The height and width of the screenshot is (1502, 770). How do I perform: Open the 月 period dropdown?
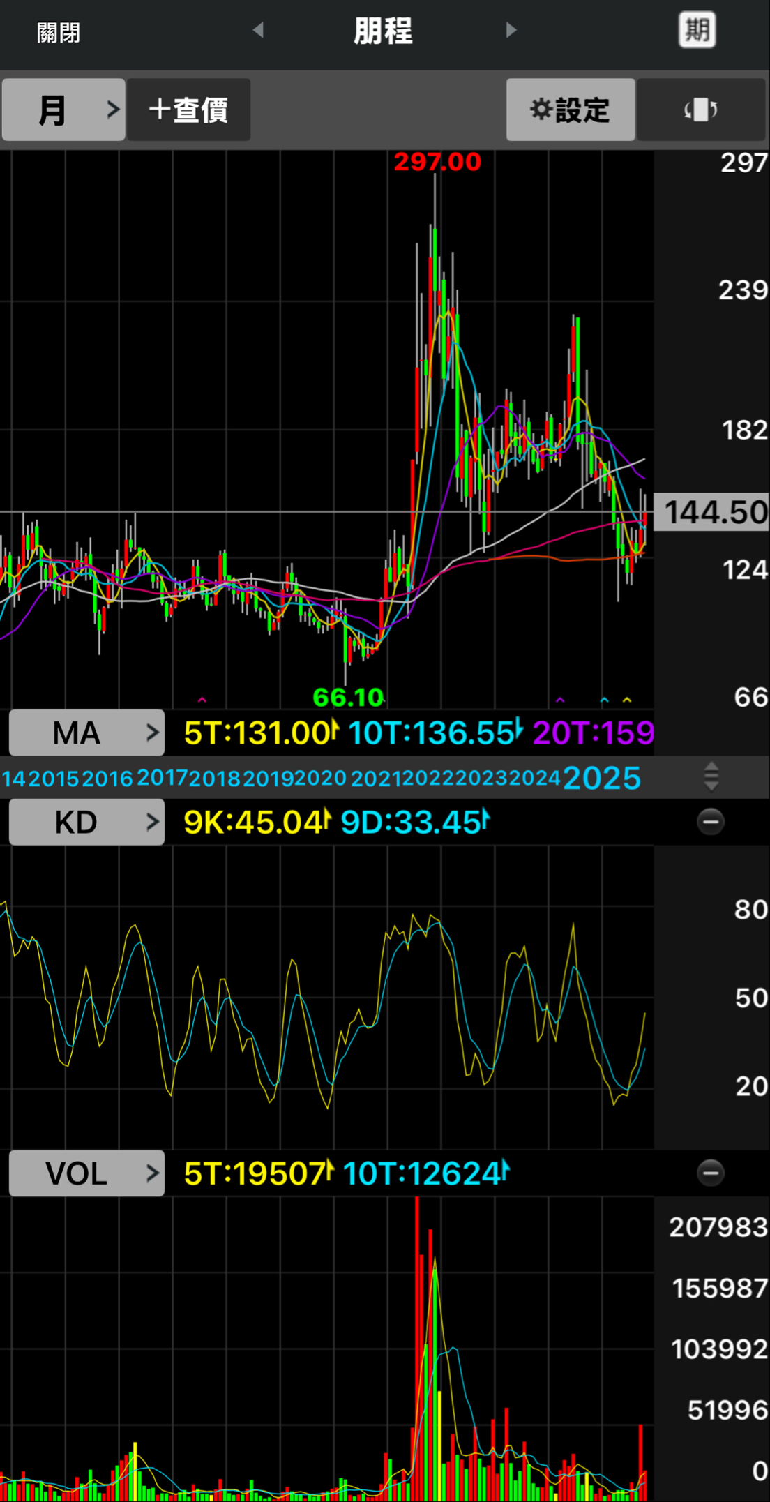(x=63, y=110)
